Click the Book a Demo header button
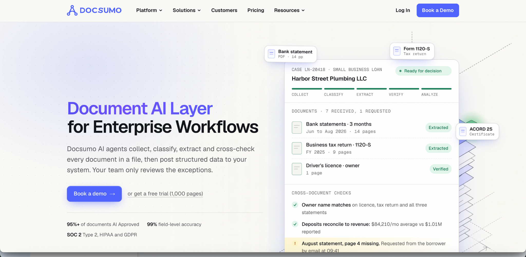This screenshot has height=257, width=526. [438, 10]
